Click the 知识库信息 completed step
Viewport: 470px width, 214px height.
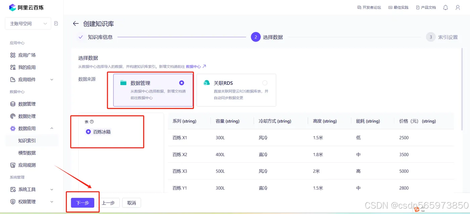[95, 37]
